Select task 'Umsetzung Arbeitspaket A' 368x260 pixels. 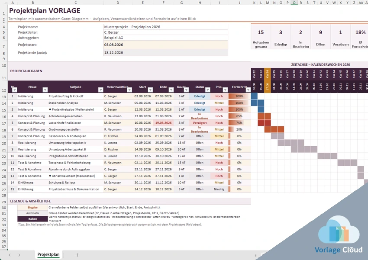click(x=76, y=142)
